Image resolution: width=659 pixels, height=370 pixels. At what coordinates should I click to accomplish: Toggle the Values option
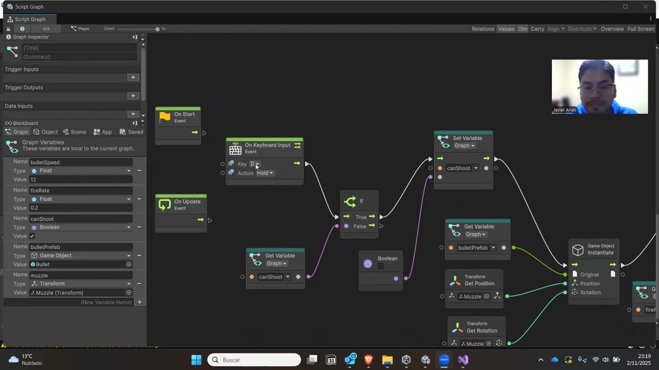pyautogui.click(x=506, y=29)
